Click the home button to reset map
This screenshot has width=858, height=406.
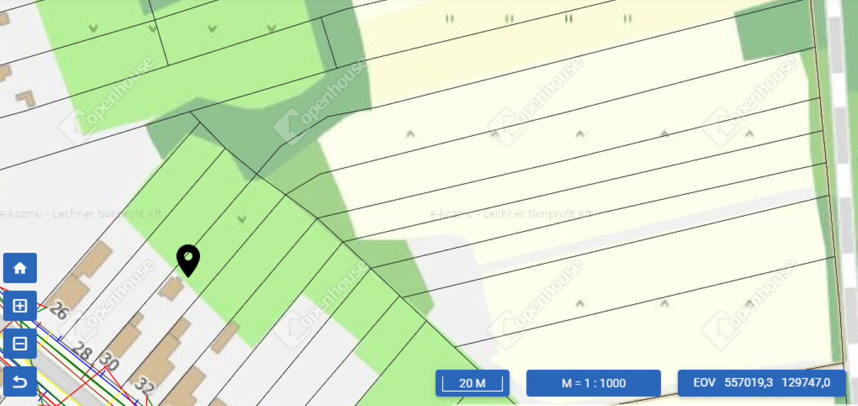tap(20, 268)
